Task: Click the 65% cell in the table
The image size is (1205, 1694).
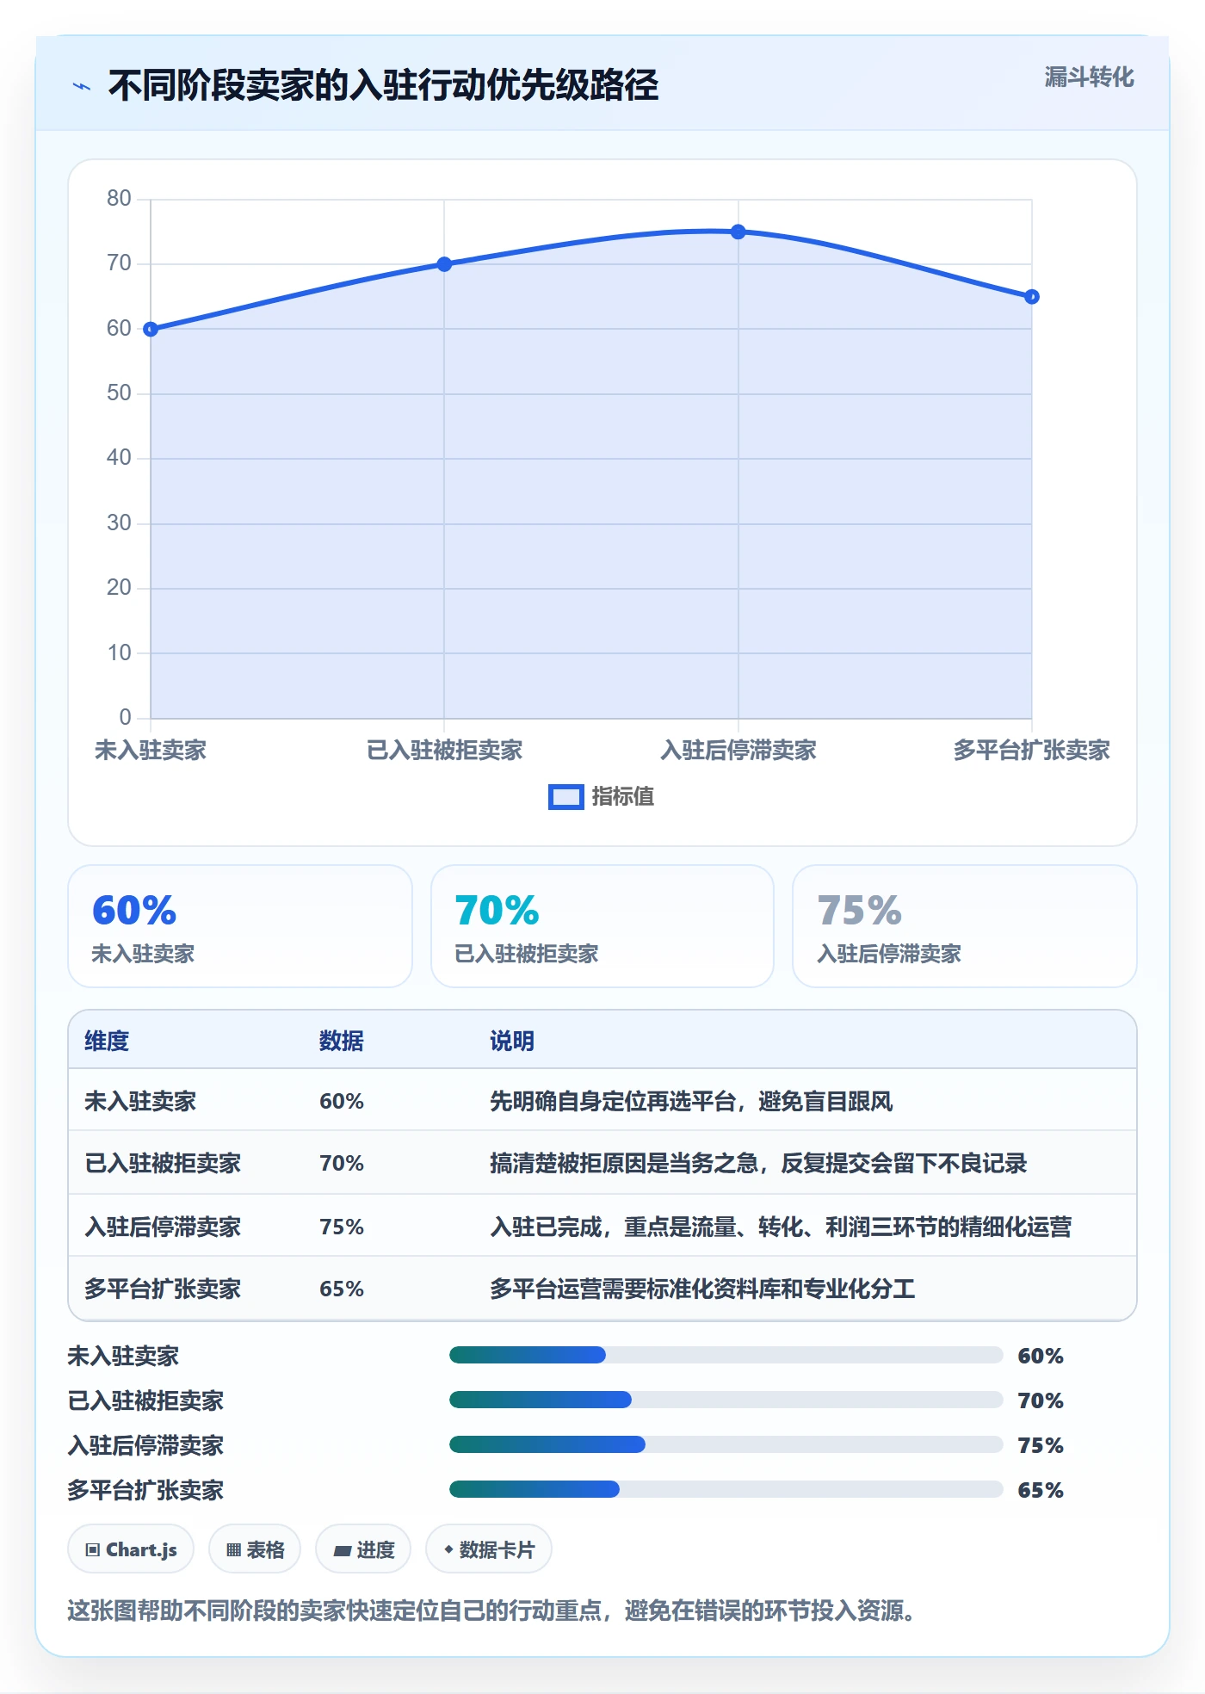Action: 342,1289
